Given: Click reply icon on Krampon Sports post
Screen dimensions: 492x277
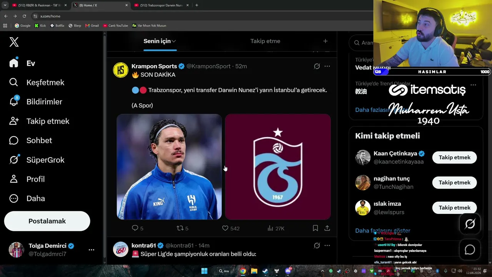Looking at the screenshot, I should 135,228.
